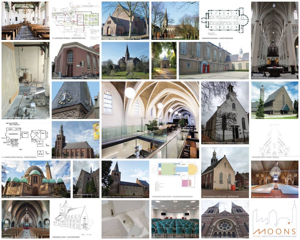The image size is (300, 240).
Task: Select the Witte Kerkje Terheijden photo
Action: tap(225, 113)
